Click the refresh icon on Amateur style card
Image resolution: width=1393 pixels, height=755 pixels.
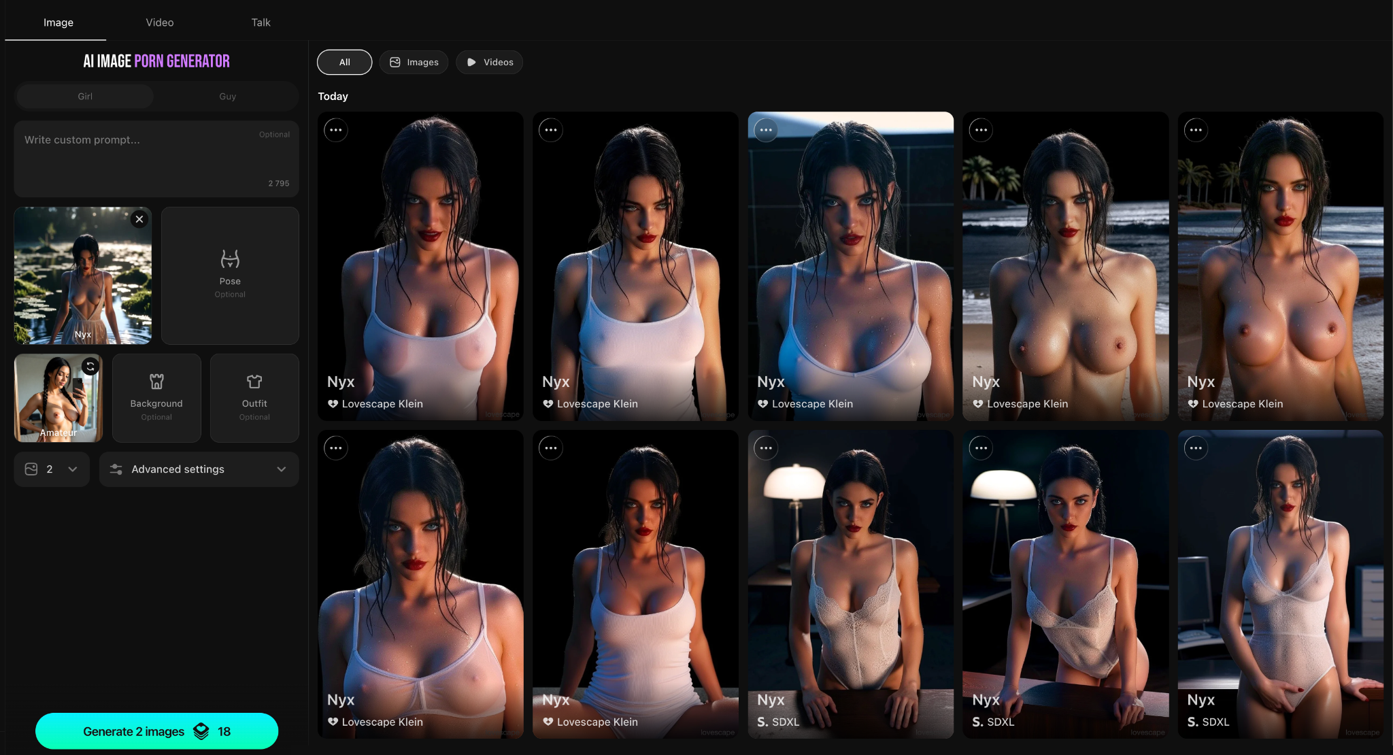(x=90, y=367)
